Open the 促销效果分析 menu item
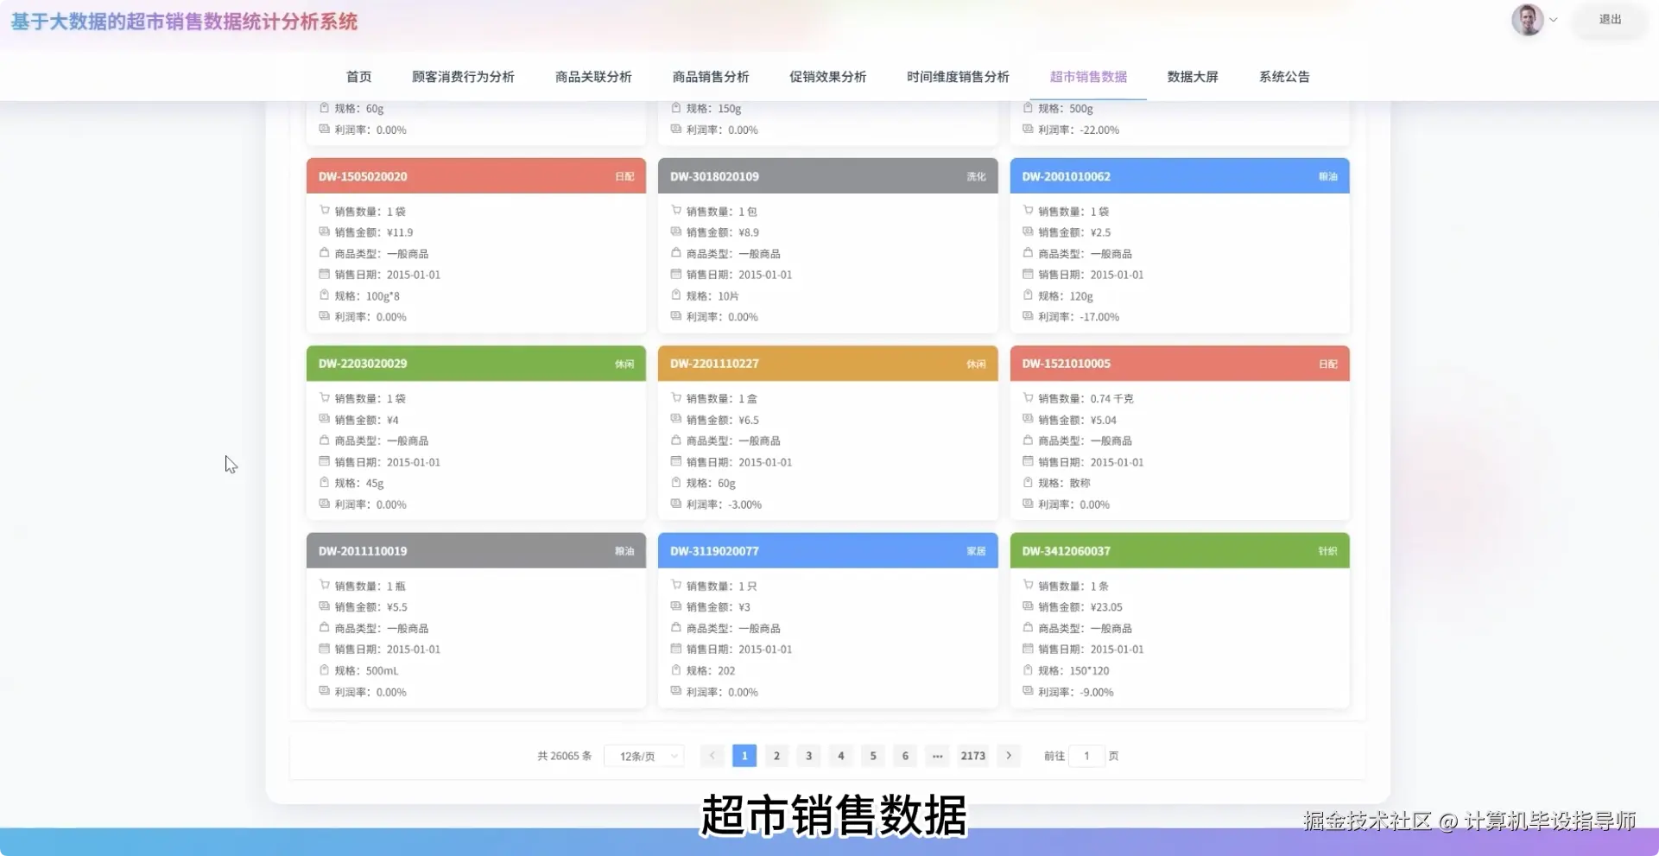 tap(826, 76)
